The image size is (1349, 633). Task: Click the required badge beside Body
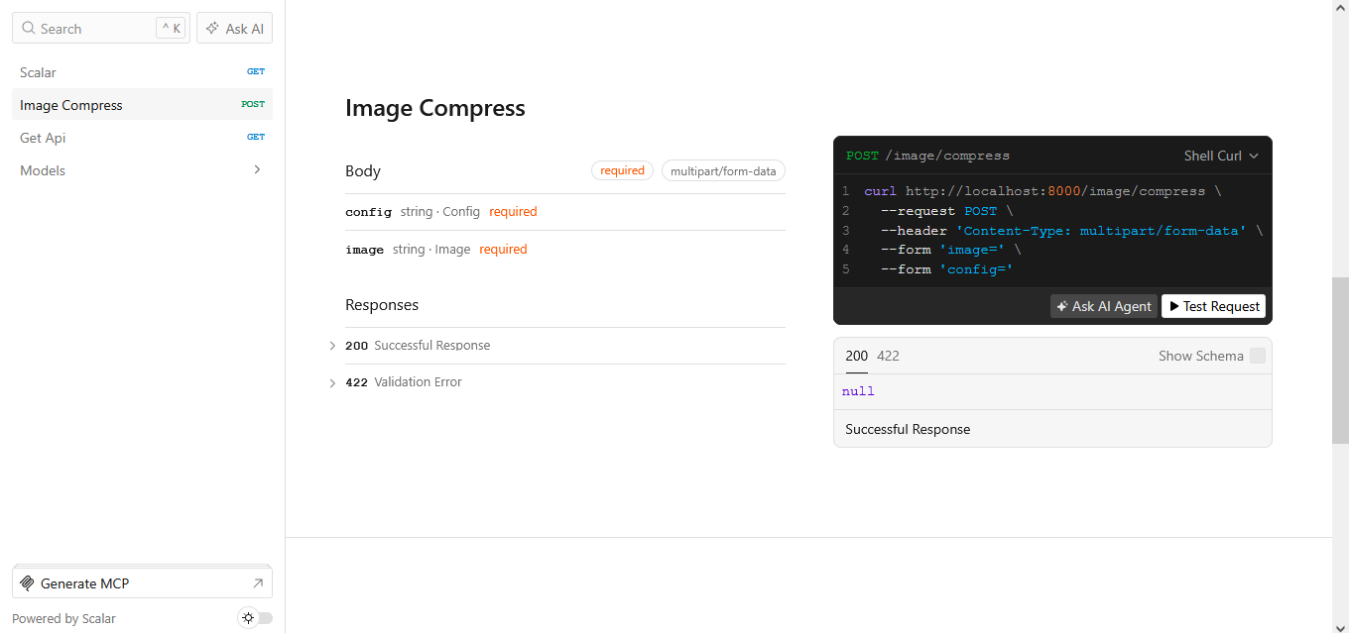tap(623, 170)
